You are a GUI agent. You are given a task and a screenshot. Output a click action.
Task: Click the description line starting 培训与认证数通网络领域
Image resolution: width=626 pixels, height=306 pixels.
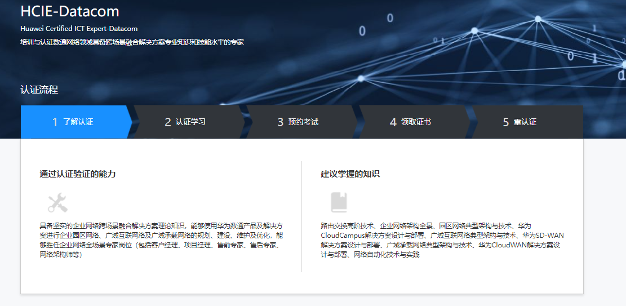132,42
